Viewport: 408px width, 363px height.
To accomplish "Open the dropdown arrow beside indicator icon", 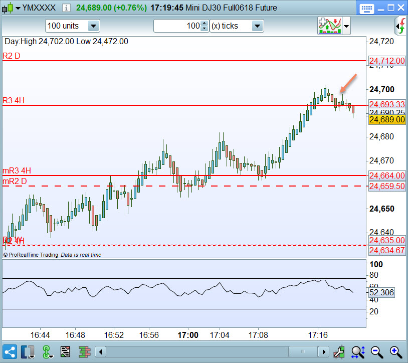I will 346,26.
